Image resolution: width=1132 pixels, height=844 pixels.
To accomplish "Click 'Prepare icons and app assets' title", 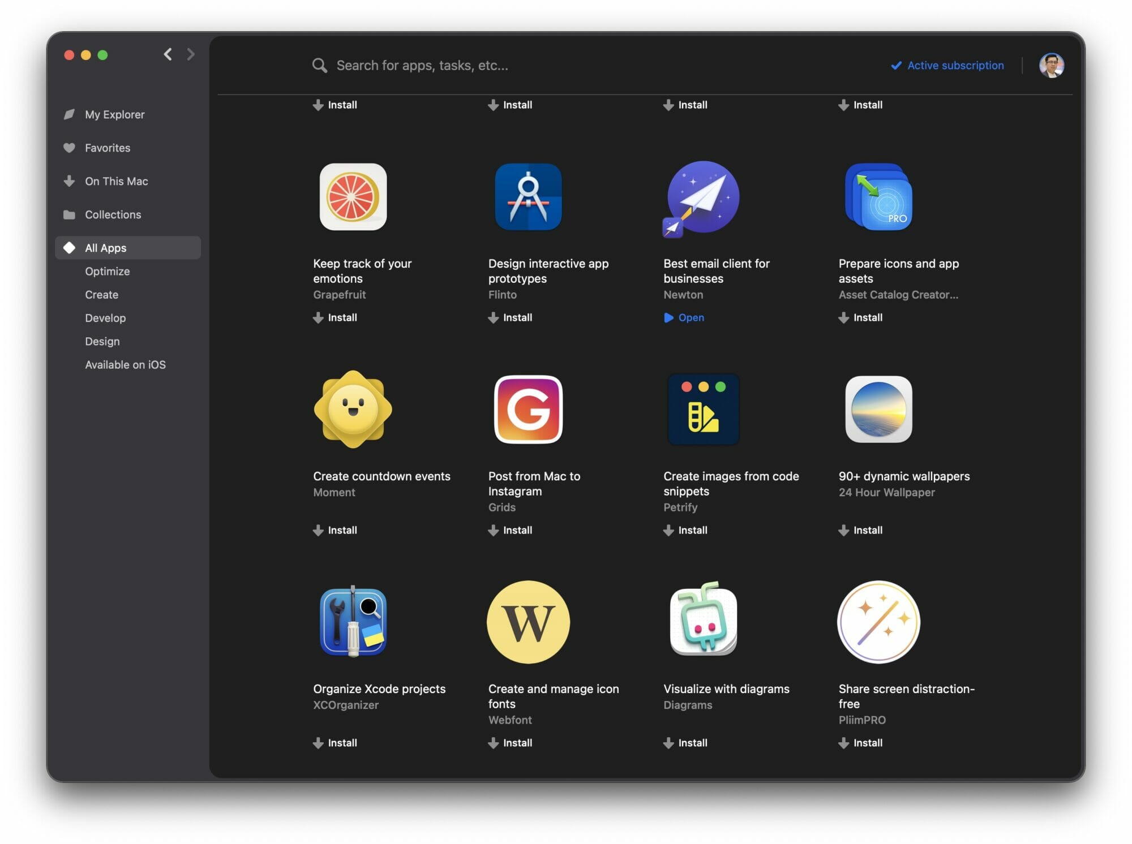I will (899, 271).
